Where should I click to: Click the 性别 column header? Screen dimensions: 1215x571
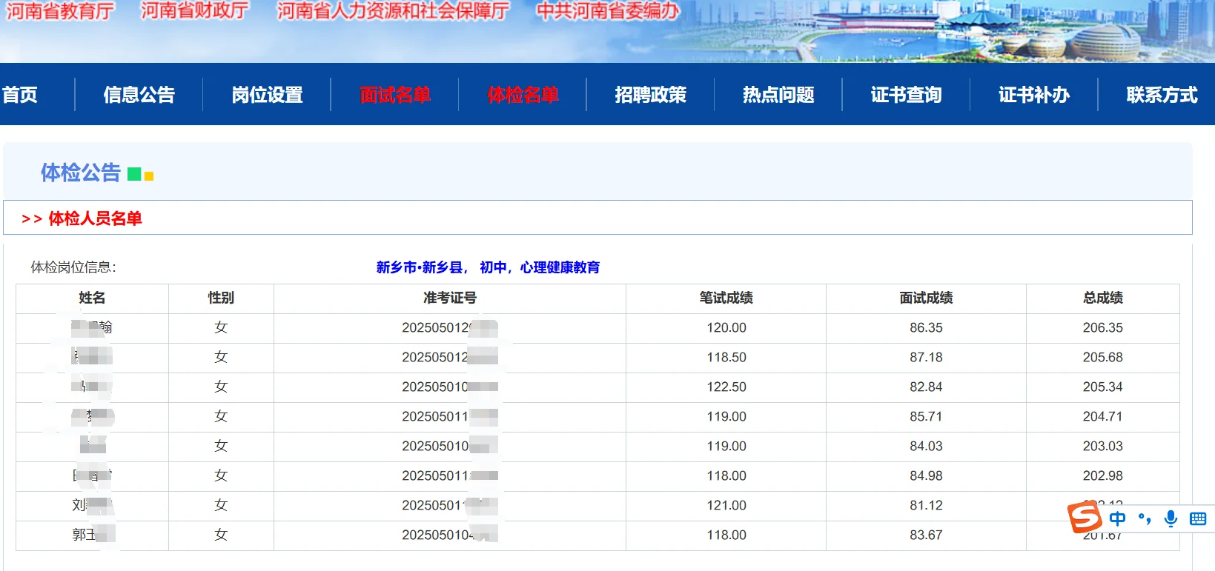(221, 298)
